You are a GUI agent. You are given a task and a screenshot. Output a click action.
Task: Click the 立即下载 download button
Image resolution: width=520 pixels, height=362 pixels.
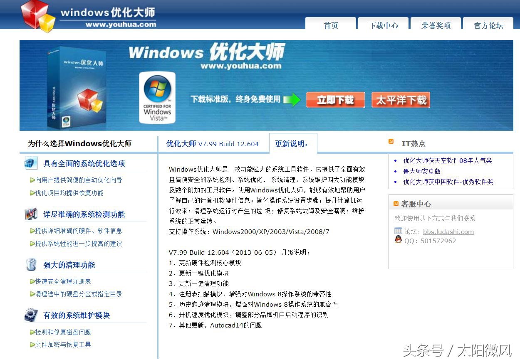pos(335,100)
